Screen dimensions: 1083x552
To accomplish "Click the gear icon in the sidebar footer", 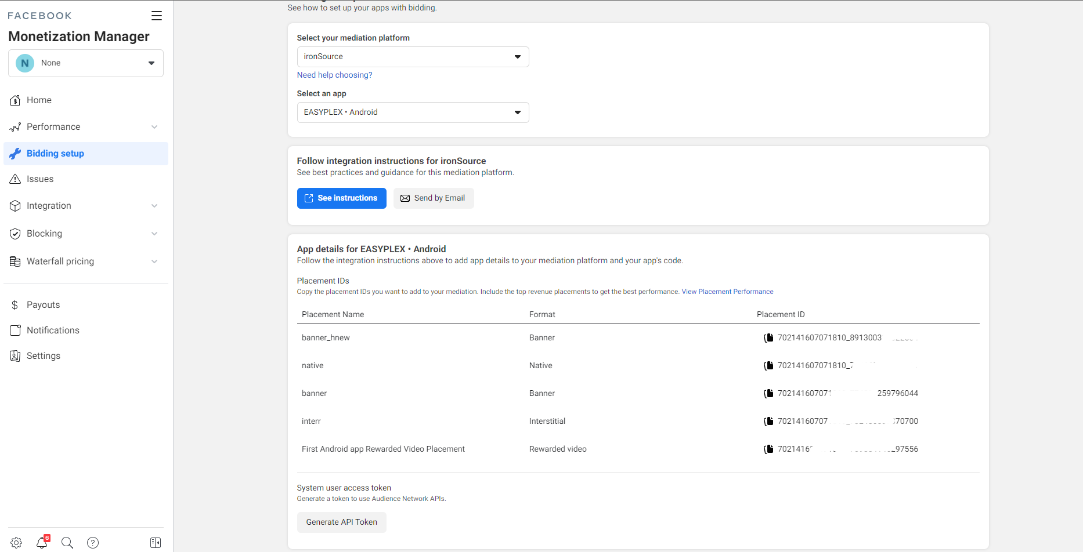I will coord(16,543).
